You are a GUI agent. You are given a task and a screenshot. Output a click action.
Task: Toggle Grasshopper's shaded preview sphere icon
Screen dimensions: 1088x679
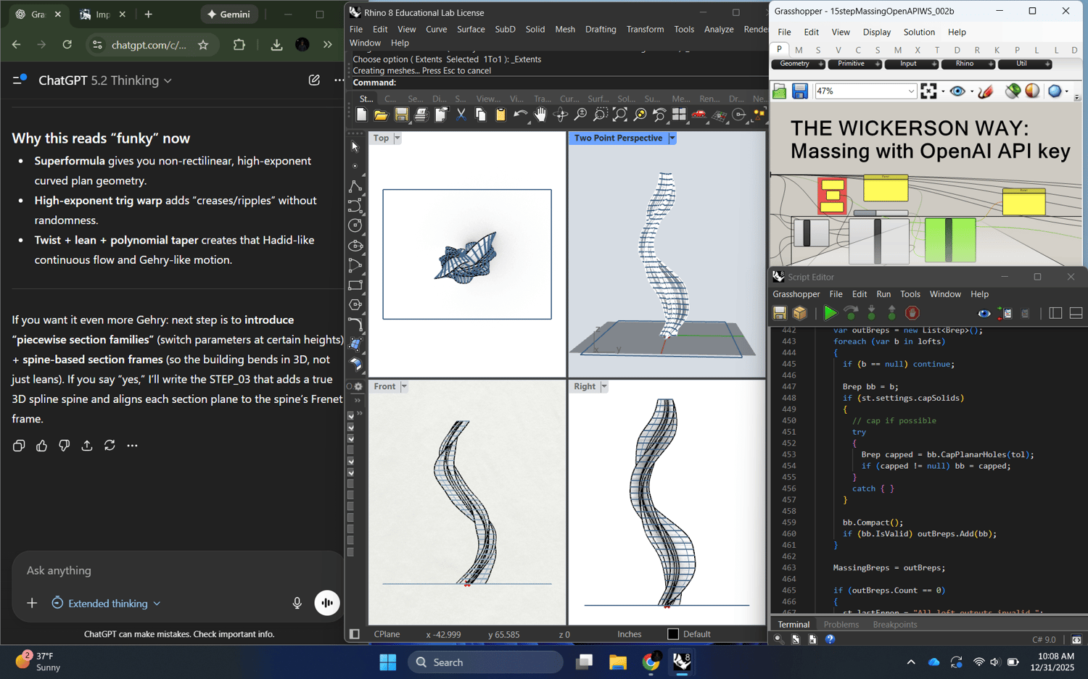click(1032, 91)
